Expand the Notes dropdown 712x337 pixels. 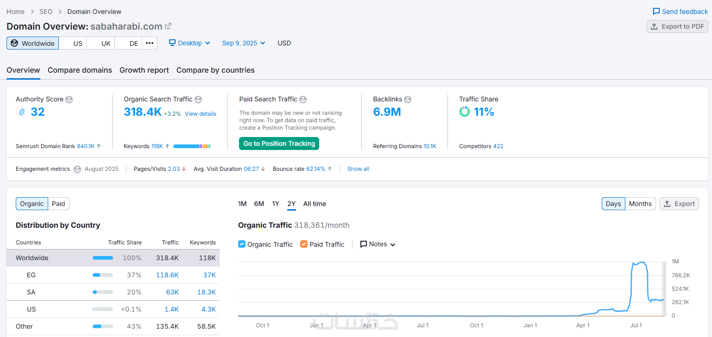pos(378,244)
